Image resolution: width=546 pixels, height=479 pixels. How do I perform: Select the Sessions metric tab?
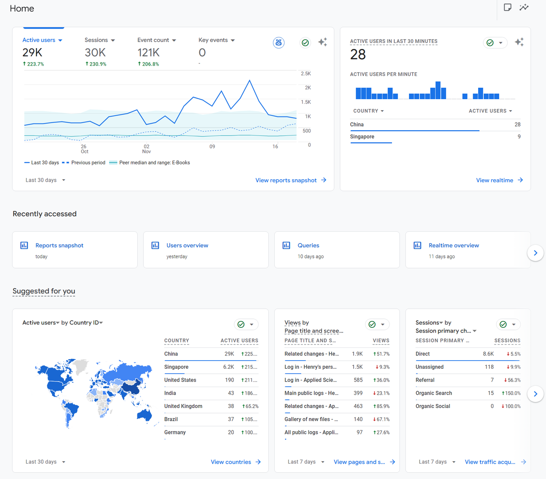click(x=96, y=40)
